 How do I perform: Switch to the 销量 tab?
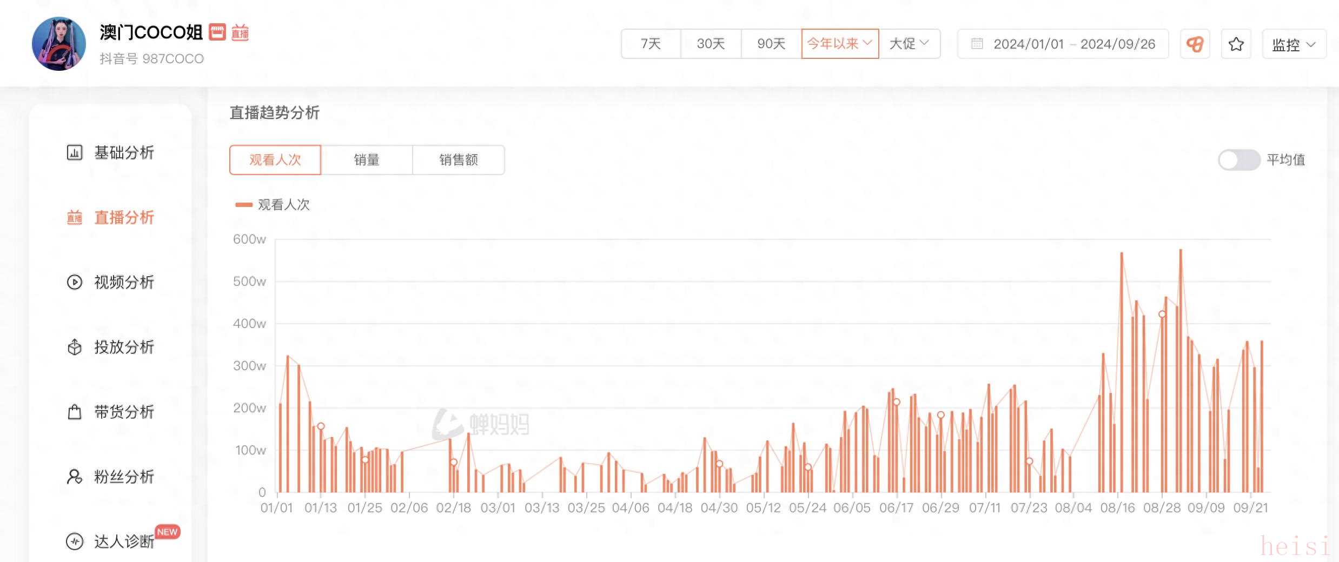pyautogui.click(x=367, y=160)
